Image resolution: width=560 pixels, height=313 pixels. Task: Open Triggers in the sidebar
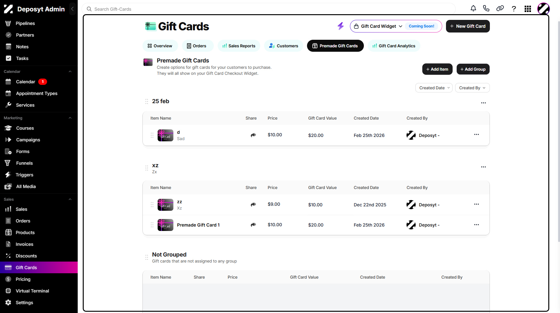[39, 175]
